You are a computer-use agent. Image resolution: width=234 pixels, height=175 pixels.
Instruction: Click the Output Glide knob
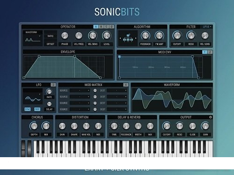coord(192,126)
